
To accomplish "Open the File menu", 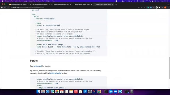I will click(12, 1).
